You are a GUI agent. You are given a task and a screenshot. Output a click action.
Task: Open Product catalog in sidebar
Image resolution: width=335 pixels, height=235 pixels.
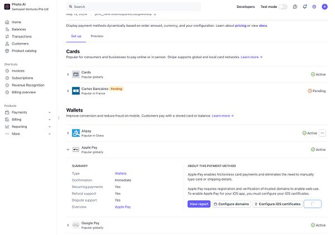coord(24,51)
